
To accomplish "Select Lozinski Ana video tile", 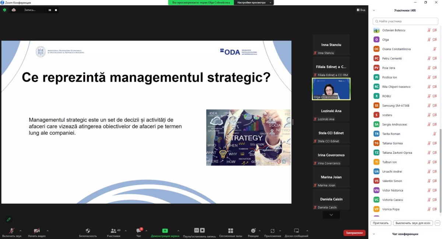I will 331,111.
